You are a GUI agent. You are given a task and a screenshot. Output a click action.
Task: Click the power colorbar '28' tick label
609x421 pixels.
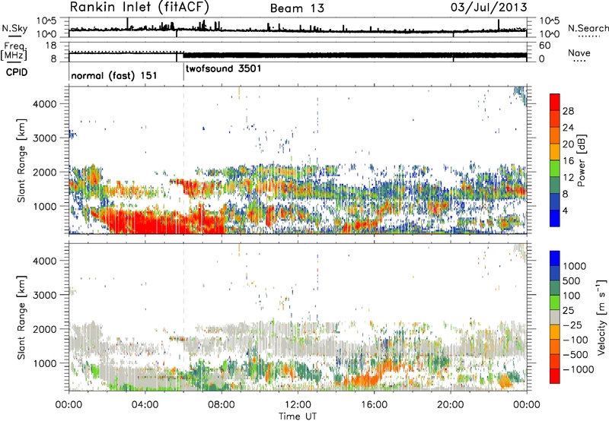568,111
